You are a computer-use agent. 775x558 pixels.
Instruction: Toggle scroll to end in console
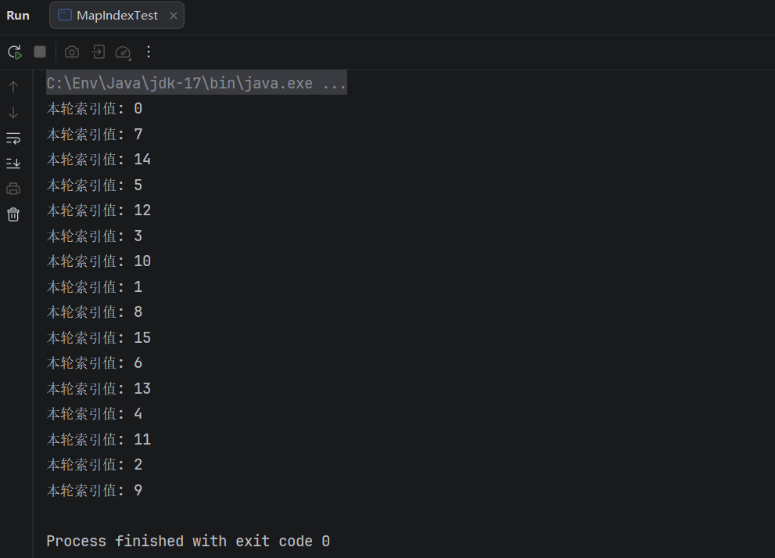pos(13,163)
